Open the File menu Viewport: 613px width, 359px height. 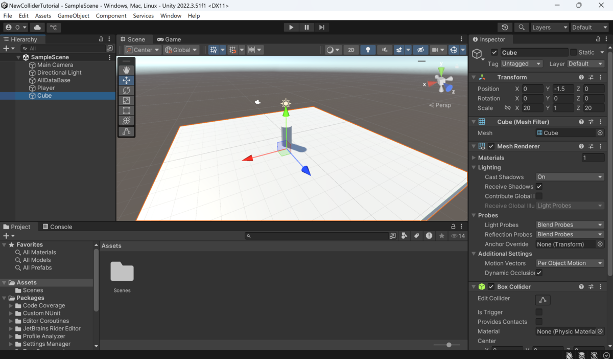8,16
